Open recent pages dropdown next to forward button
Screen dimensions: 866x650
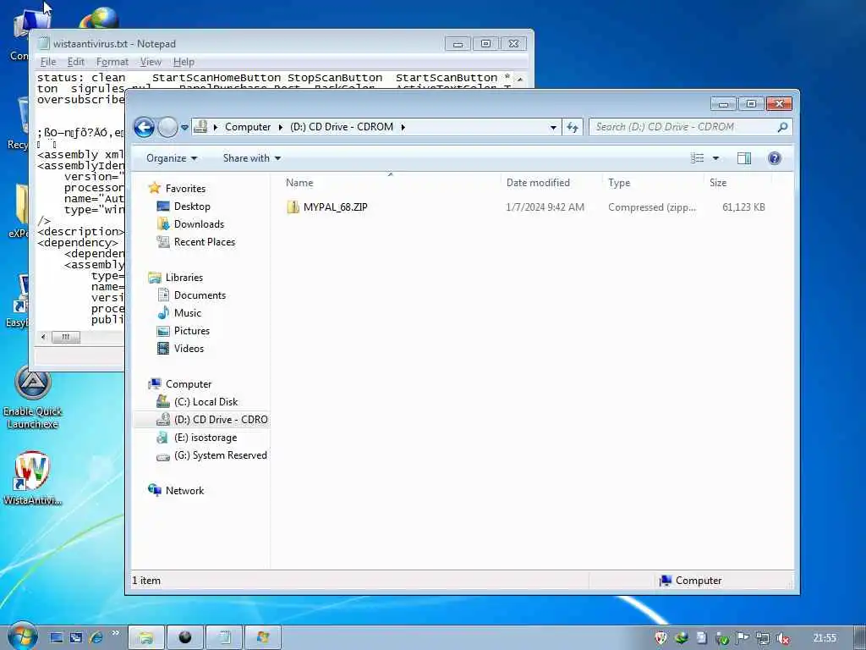click(184, 128)
